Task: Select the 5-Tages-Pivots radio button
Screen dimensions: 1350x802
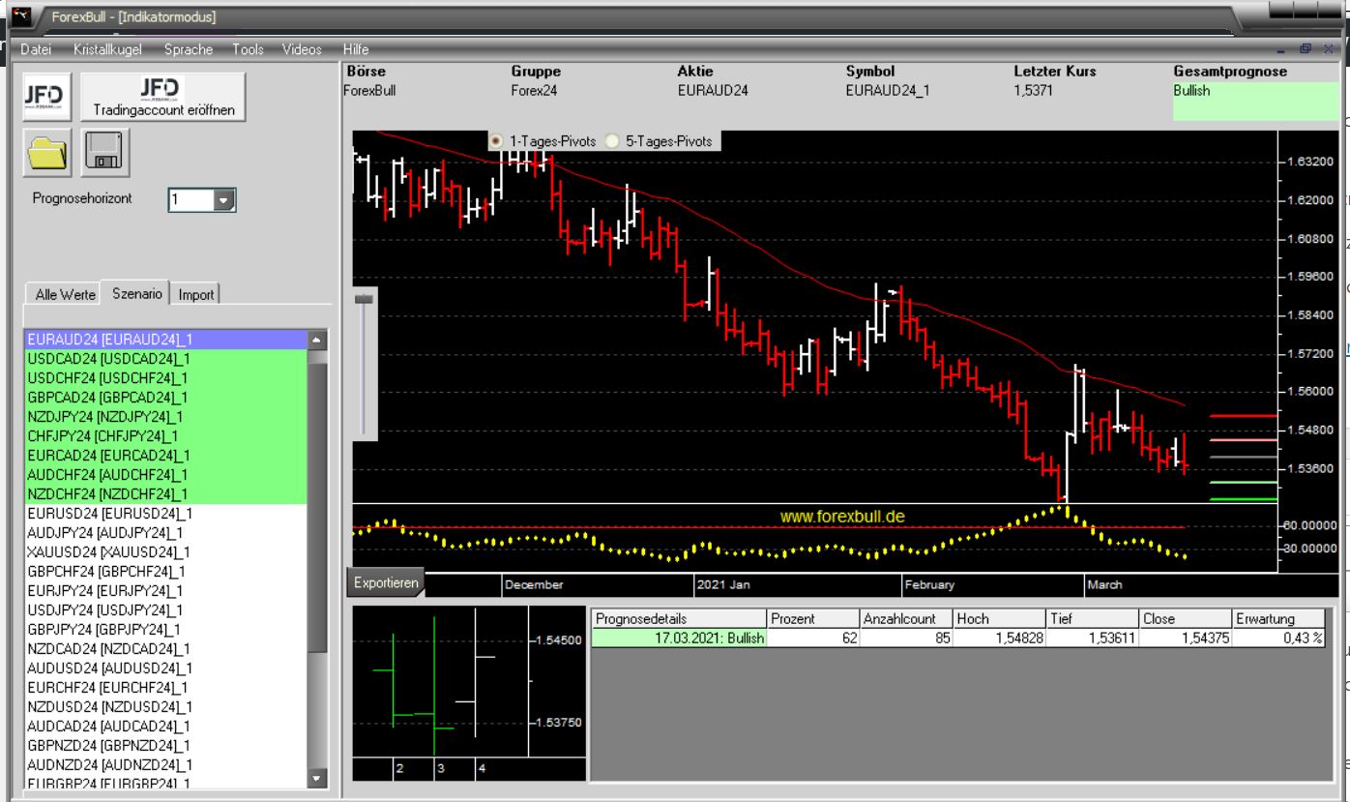Action: 611,141
